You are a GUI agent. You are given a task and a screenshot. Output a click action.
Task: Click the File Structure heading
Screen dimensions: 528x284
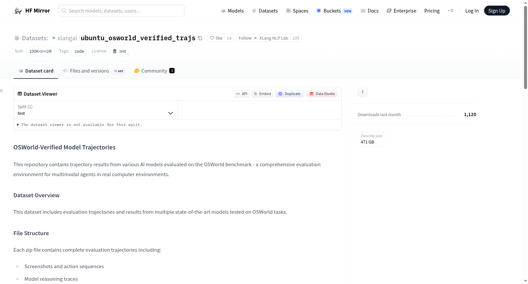click(x=31, y=233)
